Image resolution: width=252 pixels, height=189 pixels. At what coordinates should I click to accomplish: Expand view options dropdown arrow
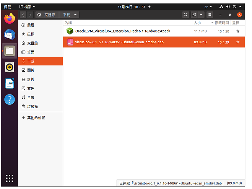[201, 15]
